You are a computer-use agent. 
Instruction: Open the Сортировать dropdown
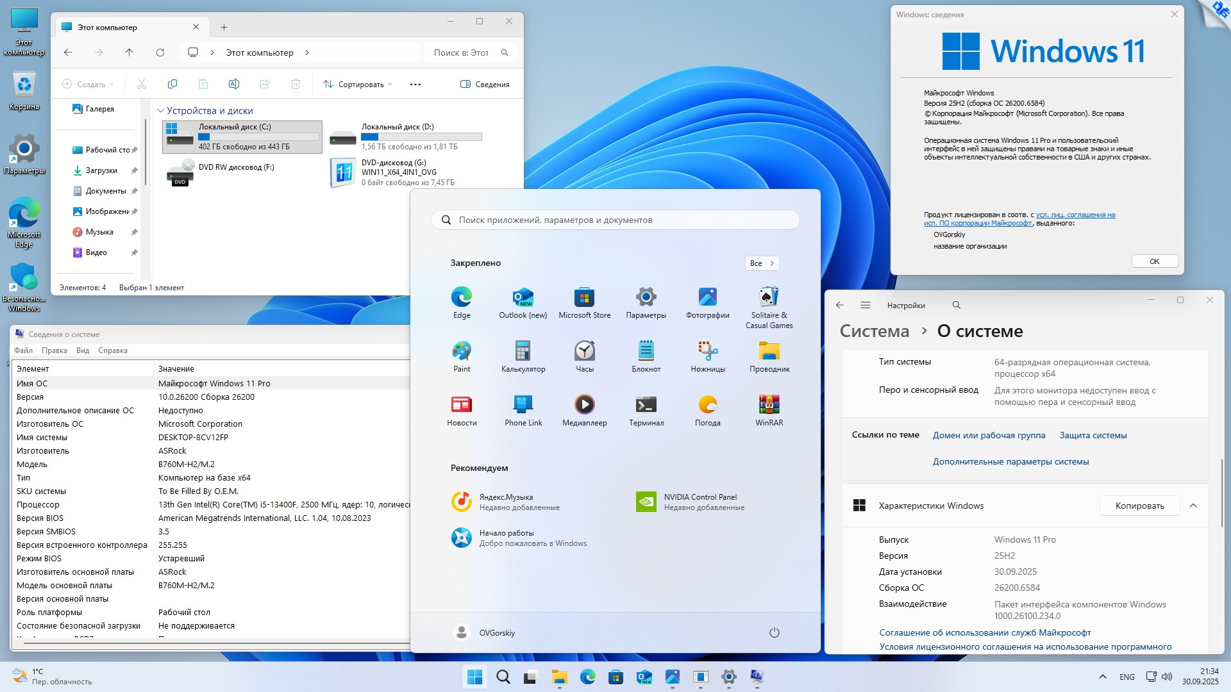click(x=358, y=85)
